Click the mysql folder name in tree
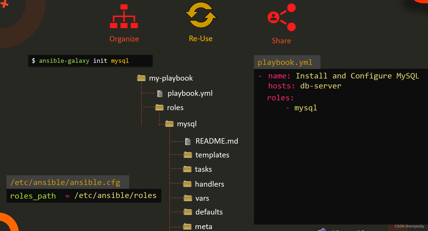The image size is (428, 231). click(187, 124)
